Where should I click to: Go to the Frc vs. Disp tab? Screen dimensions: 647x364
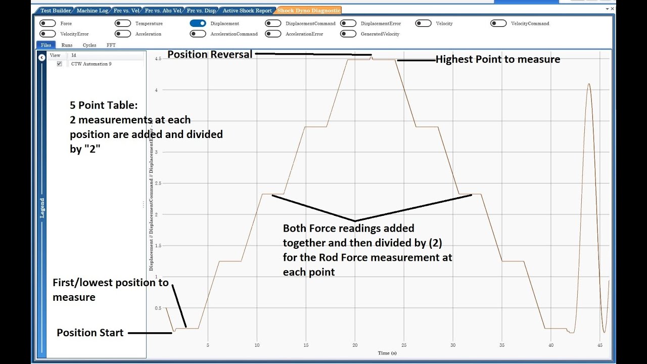coord(202,11)
